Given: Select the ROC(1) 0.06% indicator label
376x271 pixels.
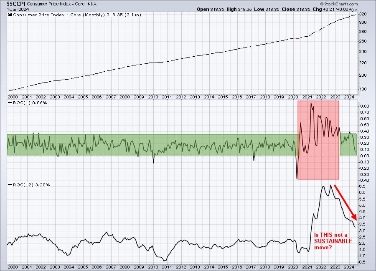Looking at the screenshot, I should pos(23,102).
